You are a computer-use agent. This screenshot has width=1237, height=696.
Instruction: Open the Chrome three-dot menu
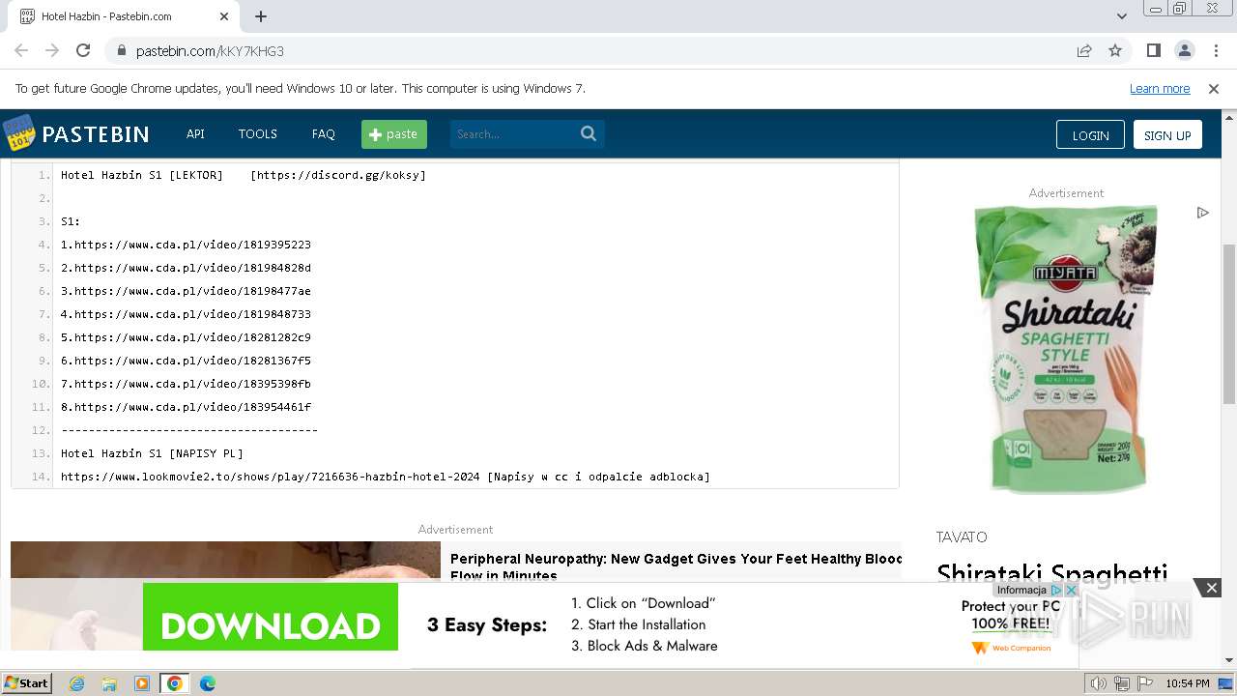pos(1215,50)
